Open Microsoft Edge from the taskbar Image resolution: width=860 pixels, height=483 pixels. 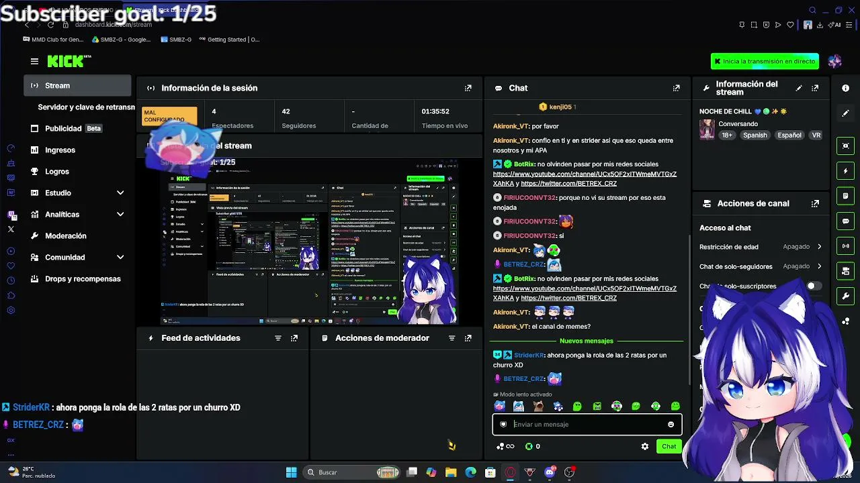(x=470, y=472)
